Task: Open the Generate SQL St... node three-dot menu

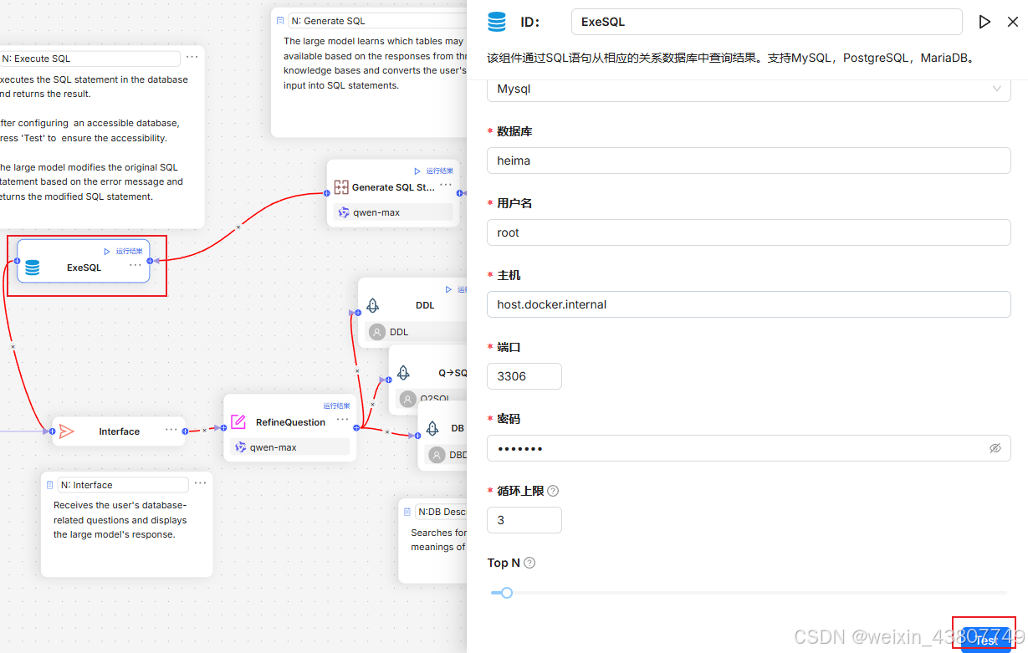Action: tap(446, 185)
